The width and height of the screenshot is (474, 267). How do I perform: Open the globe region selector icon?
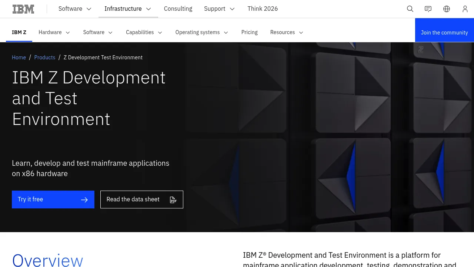(x=447, y=9)
